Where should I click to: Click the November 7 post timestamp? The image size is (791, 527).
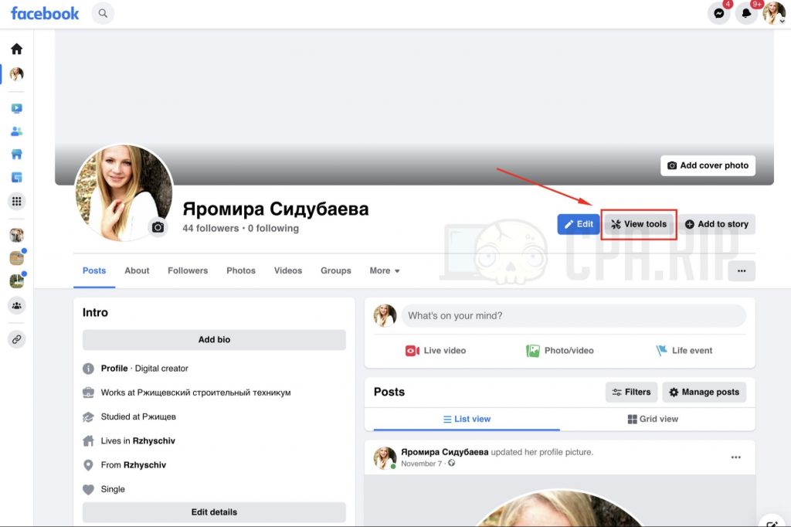pyautogui.click(x=421, y=464)
